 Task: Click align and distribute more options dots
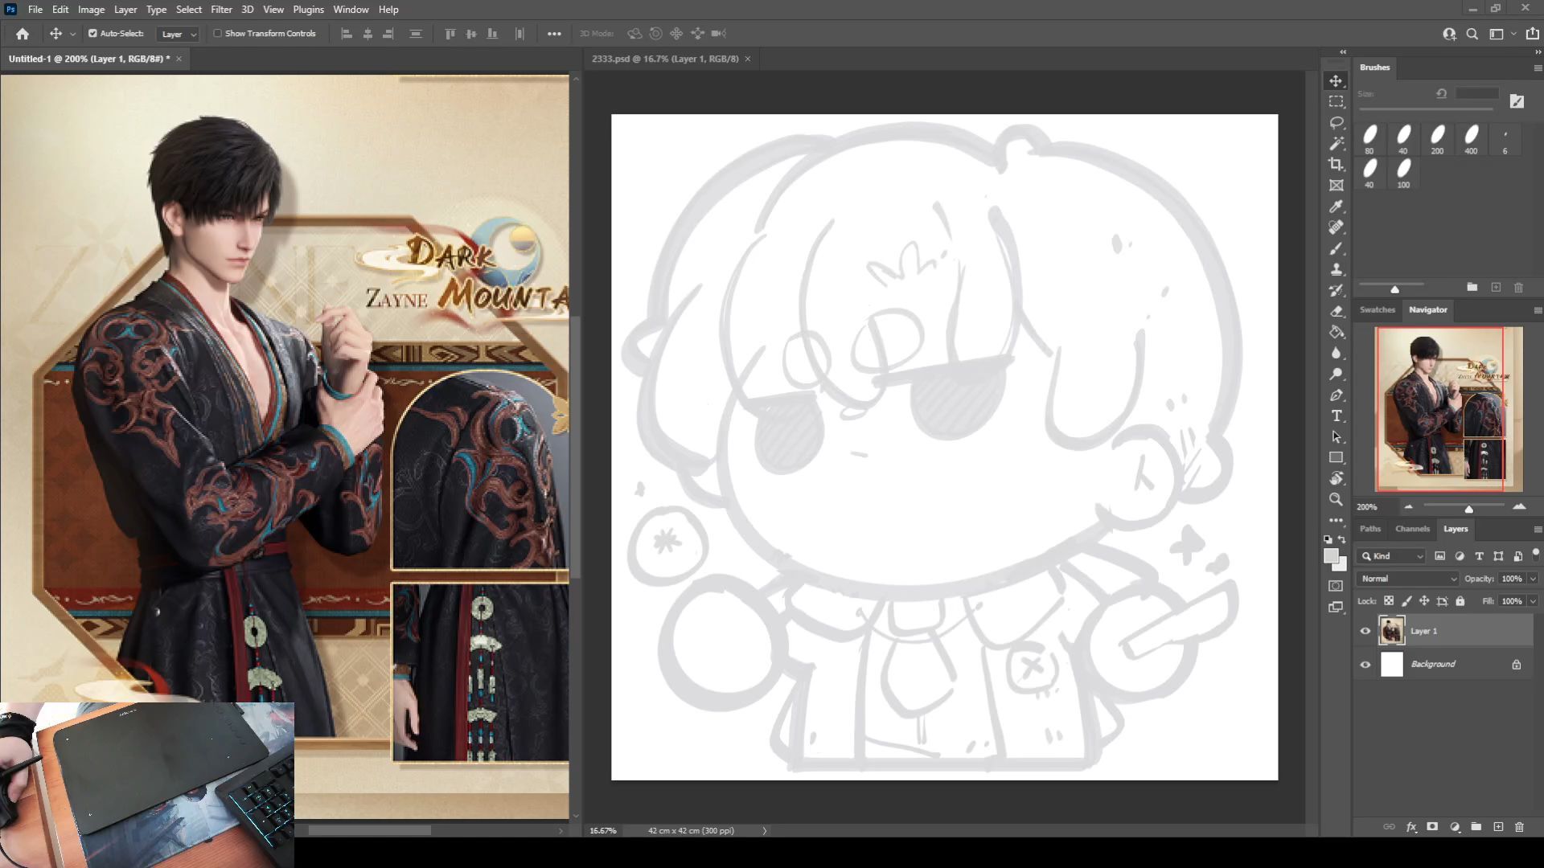(x=554, y=34)
